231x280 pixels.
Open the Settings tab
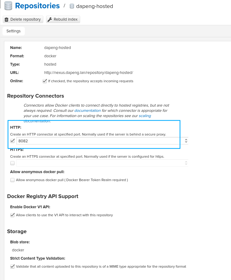14,31
